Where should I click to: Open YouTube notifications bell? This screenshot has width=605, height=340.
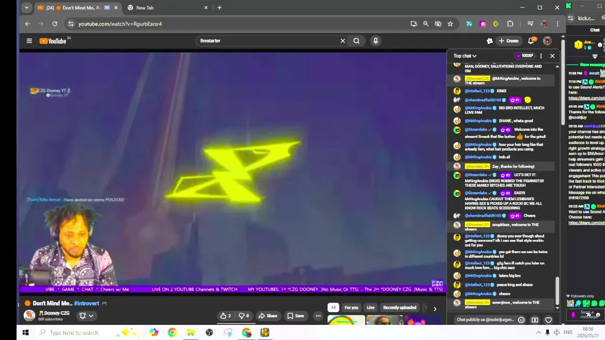(x=531, y=41)
